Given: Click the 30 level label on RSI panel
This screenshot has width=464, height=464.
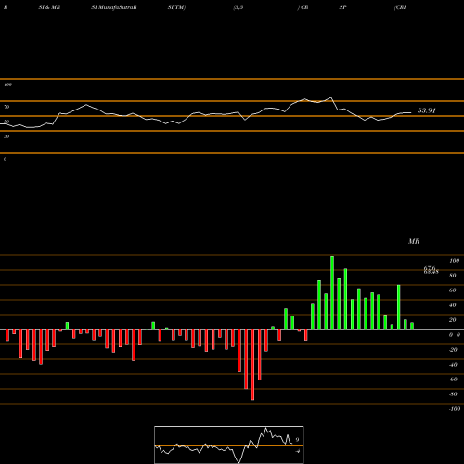Looking at the screenshot, I should [x=6, y=136].
